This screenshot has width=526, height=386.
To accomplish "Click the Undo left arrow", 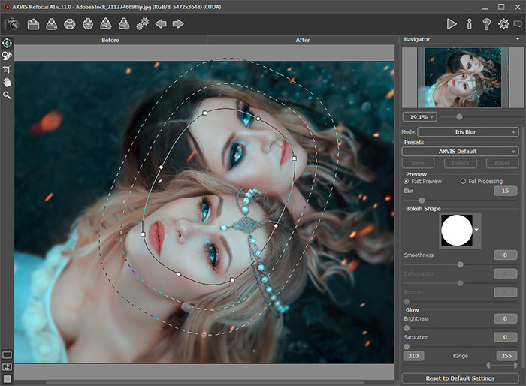I will (161, 24).
